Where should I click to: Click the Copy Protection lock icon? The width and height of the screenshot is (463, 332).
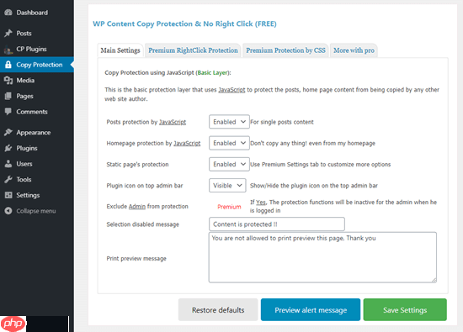(8, 65)
